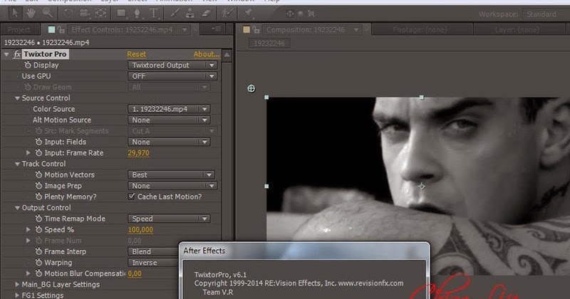Open the Use GPU dropdown set to OFF
This screenshot has height=299, width=570.
point(172,76)
